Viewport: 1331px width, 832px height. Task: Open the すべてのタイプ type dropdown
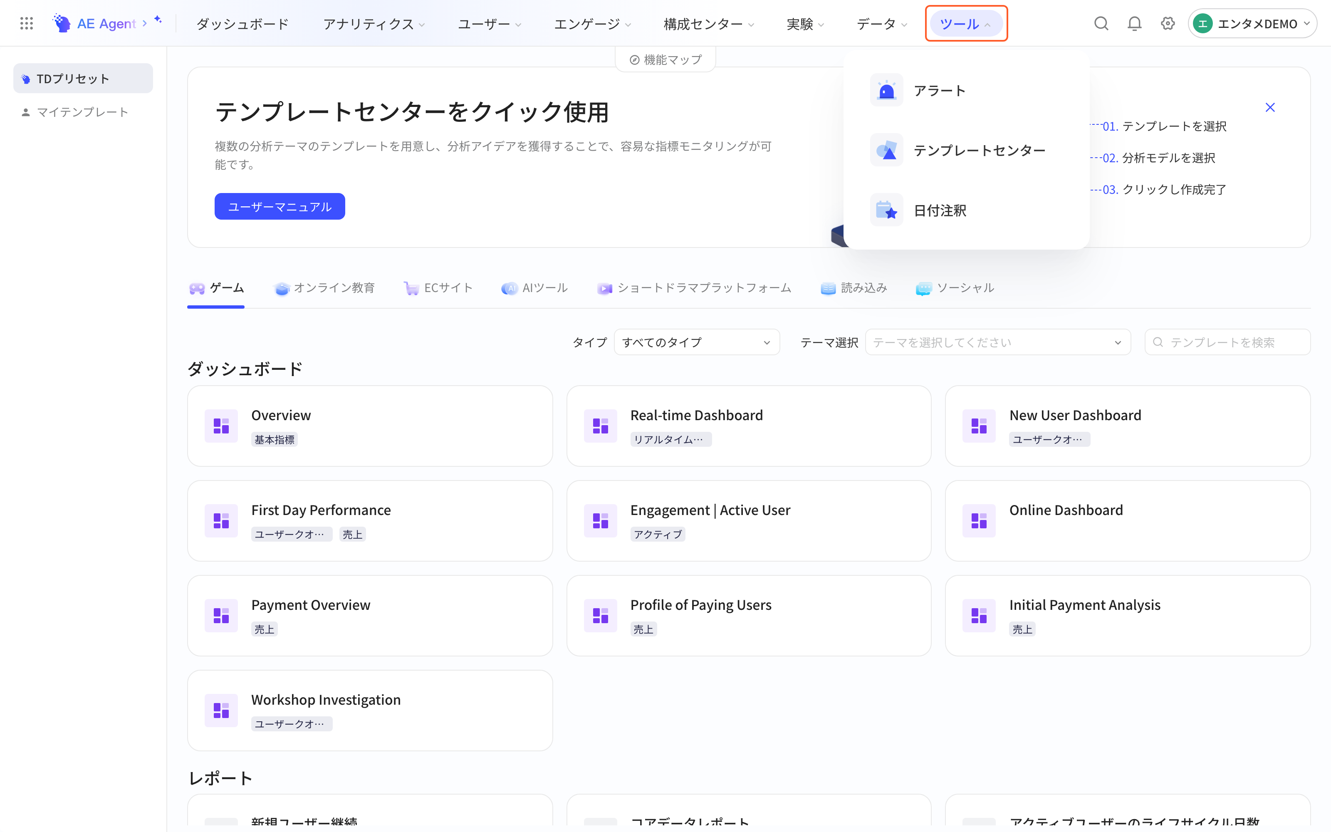point(696,342)
